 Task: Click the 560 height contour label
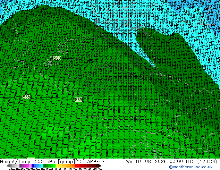pyautogui.click(x=57, y=58)
